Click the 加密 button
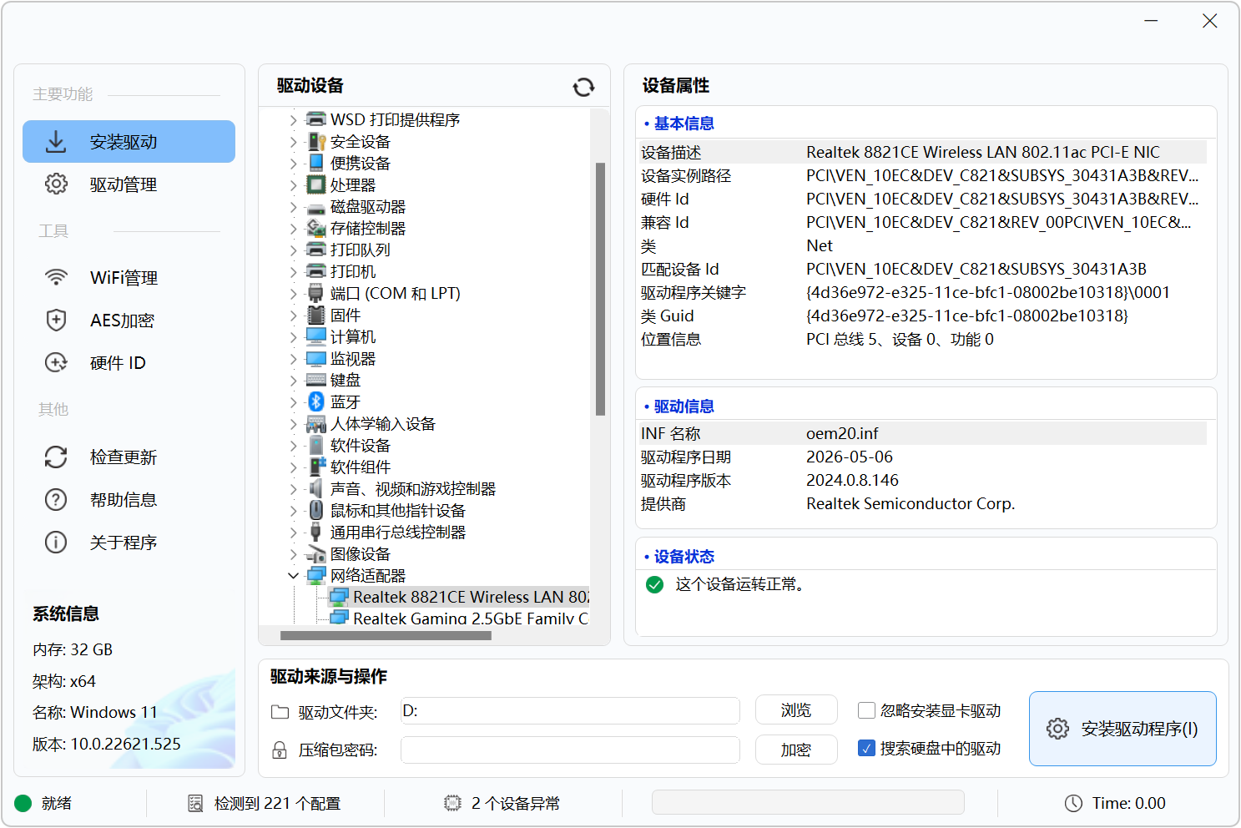The image size is (1241, 828). click(x=796, y=750)
